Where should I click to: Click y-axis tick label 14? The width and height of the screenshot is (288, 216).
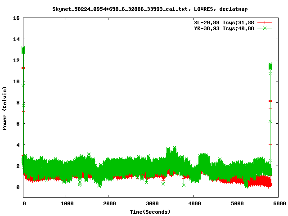(x=16, y=39)
